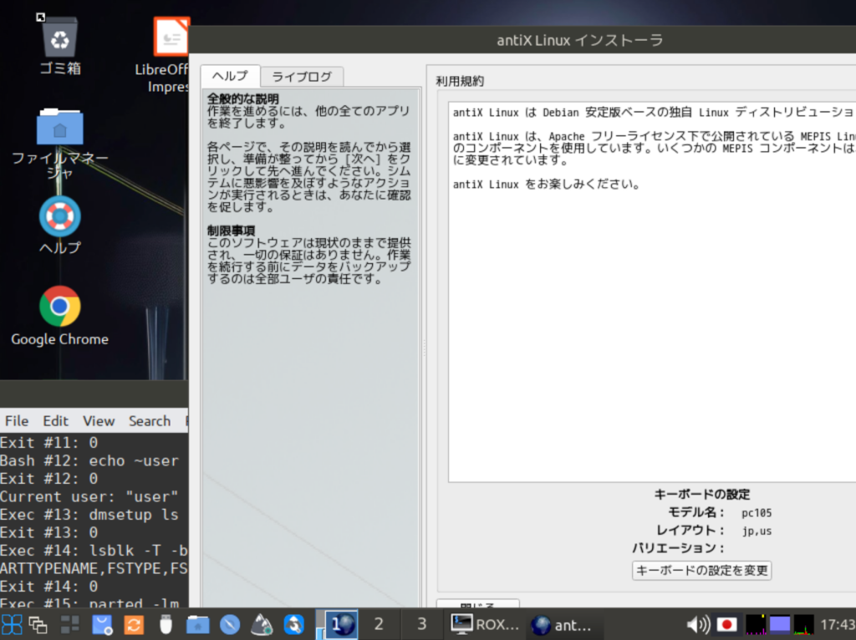
Task: Open the ファイルマネージャ folder icon
Action: (x=60, y=143)
